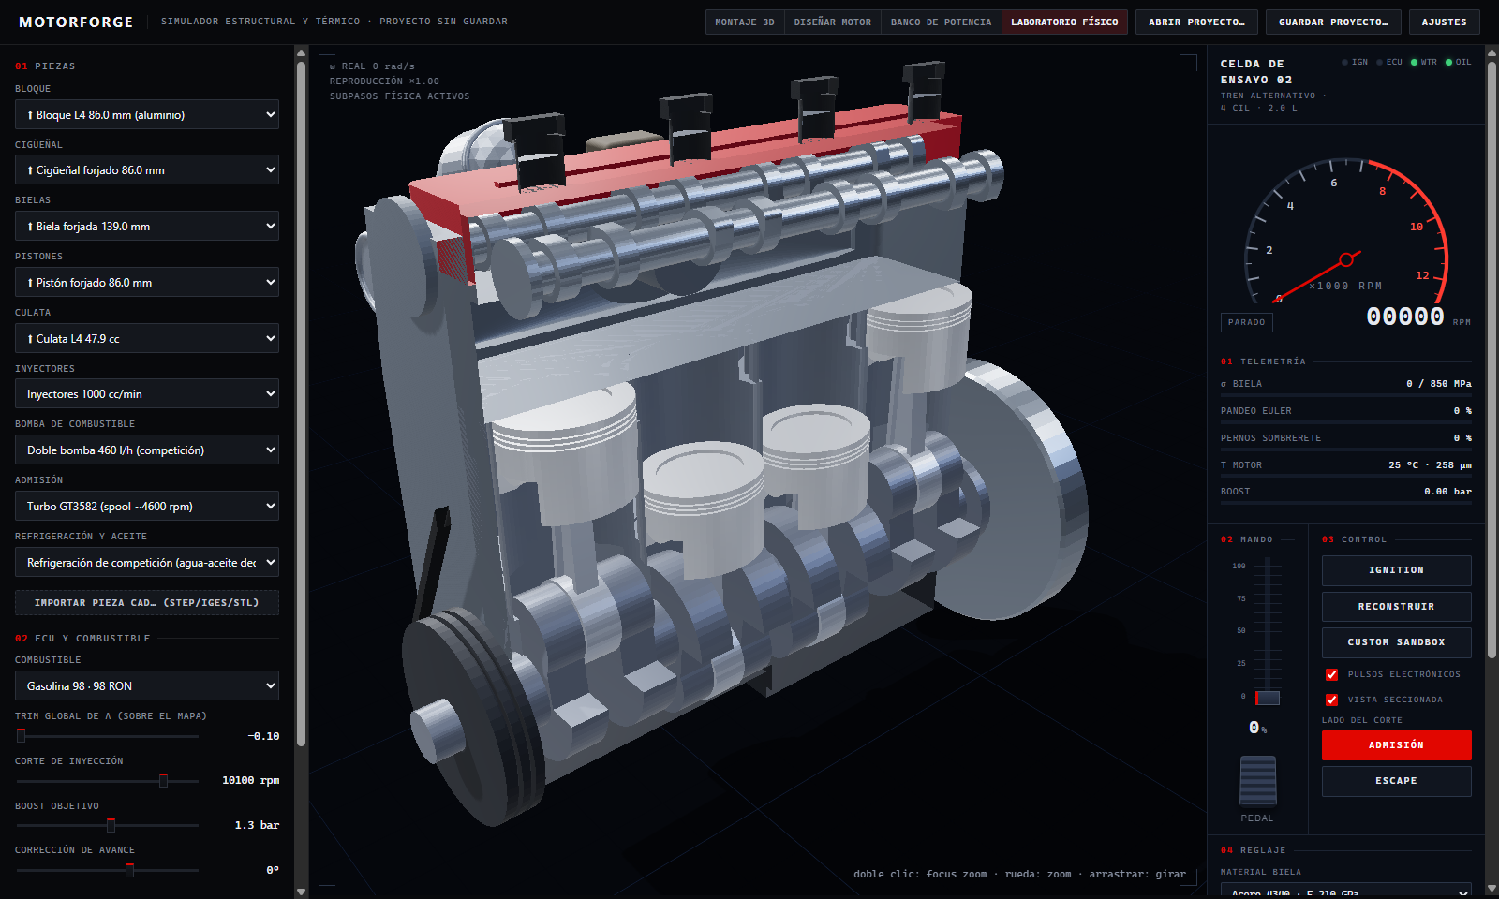Select Laboratorio Físico tab
The height and width of the screenshot is (899, 1499).
1064,22
